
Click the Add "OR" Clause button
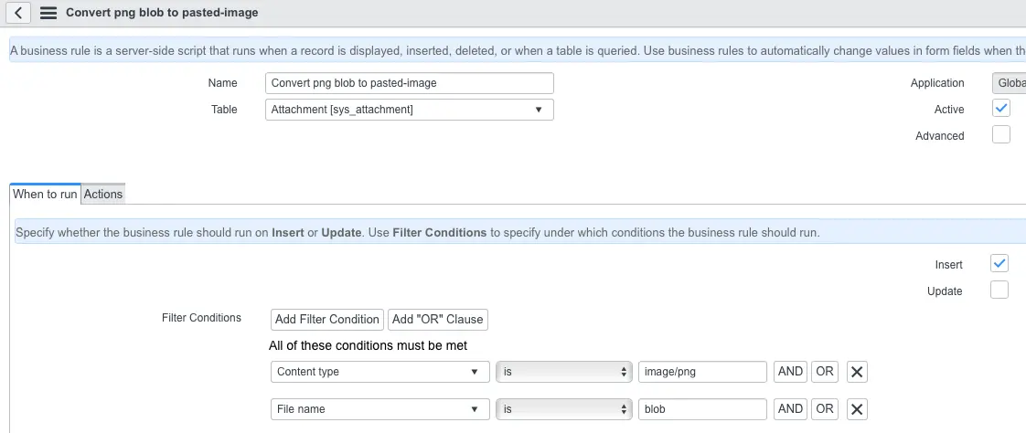tap(438, 319)
